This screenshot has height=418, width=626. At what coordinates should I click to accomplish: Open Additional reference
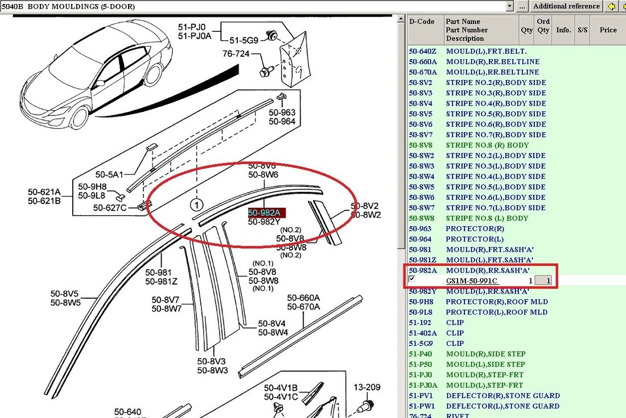click(566, 6)
